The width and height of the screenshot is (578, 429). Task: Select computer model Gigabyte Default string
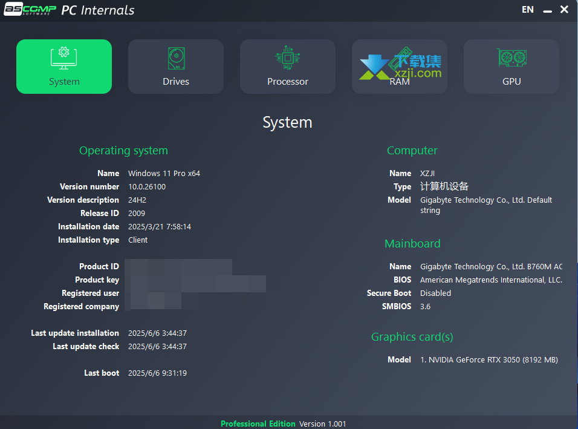click(486, 205)
